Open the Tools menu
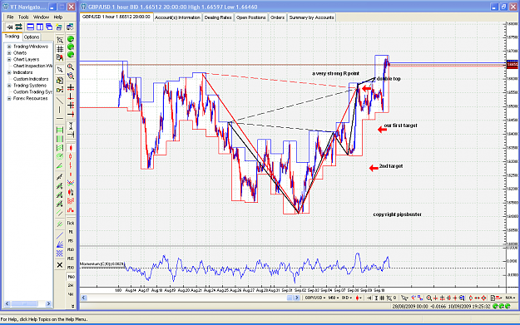This screenshot has height=325, width=520. click(x=23, y=17)
